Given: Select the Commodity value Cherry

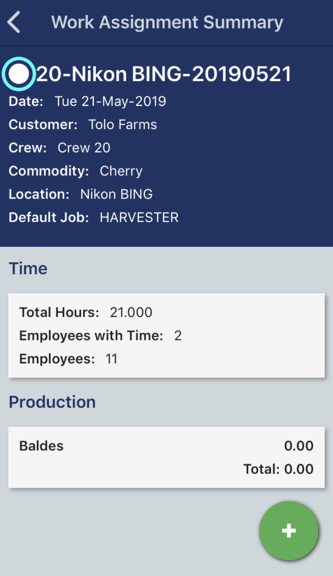Looking at the screenshot, I should pos(121,171).
